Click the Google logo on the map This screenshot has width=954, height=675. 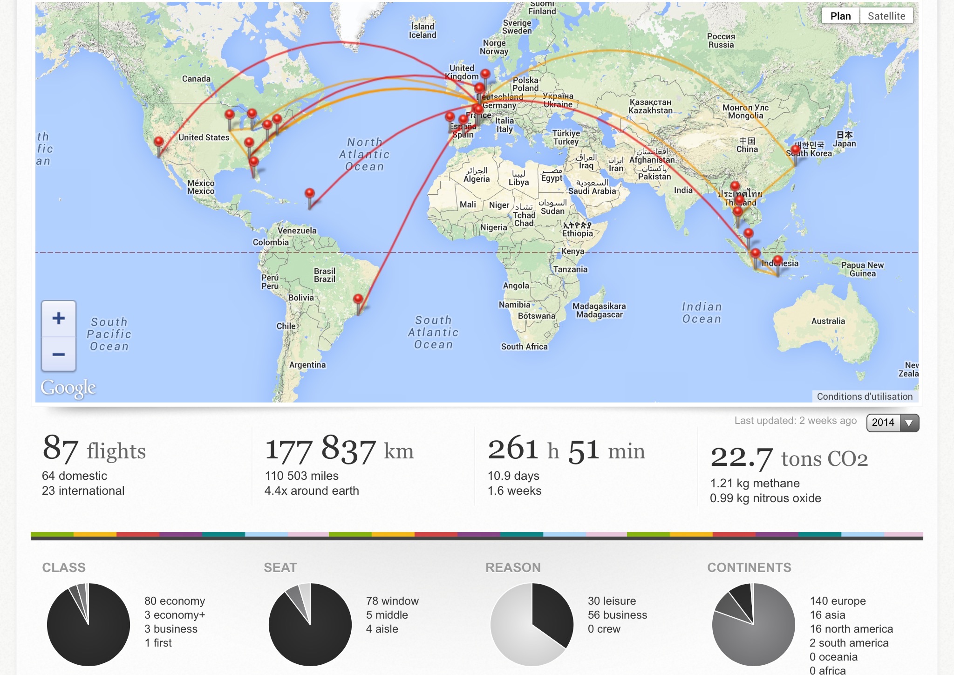(x=68, y=388)
